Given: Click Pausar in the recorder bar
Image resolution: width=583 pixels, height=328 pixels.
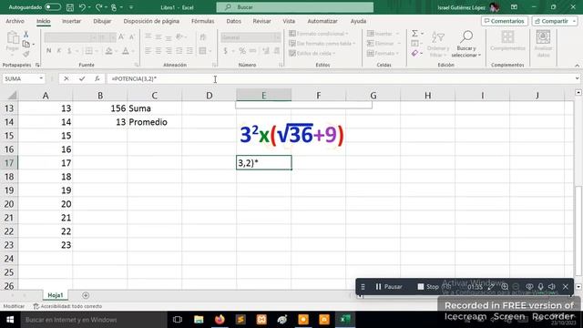Looking at the screenshot, I should 388,287.
